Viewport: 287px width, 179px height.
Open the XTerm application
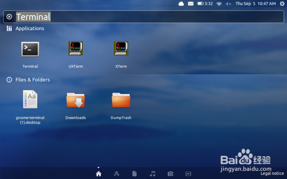(x=121, y=48)
